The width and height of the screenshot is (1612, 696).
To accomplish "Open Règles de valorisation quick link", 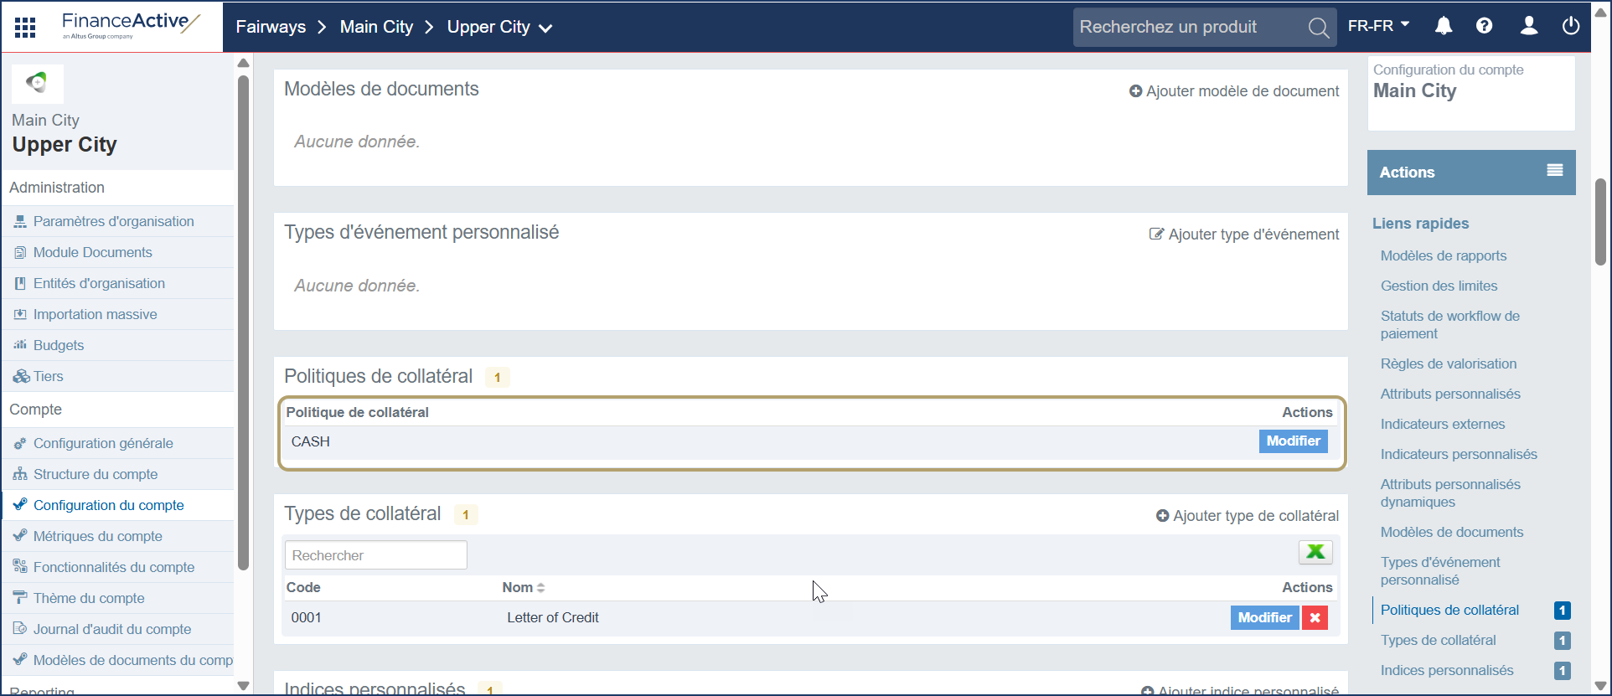I will 1448,363.
